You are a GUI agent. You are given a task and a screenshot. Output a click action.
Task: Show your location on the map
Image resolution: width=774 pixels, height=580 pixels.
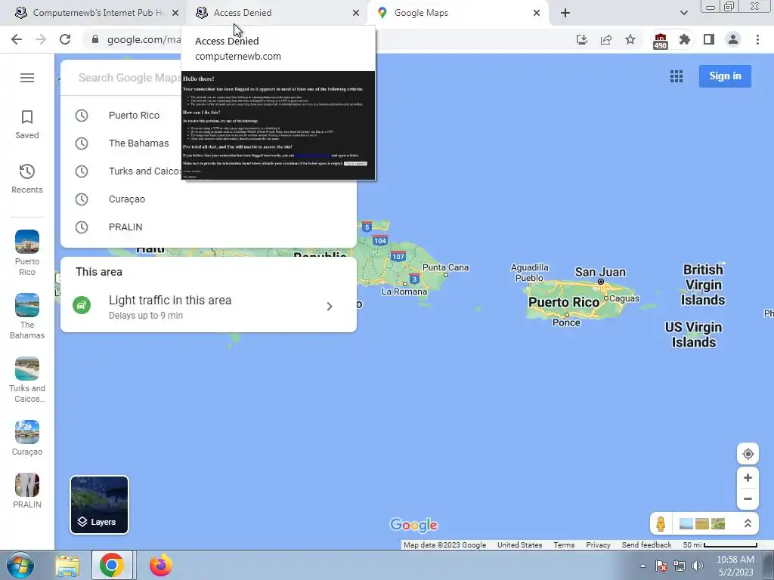(x=748, y=454)
